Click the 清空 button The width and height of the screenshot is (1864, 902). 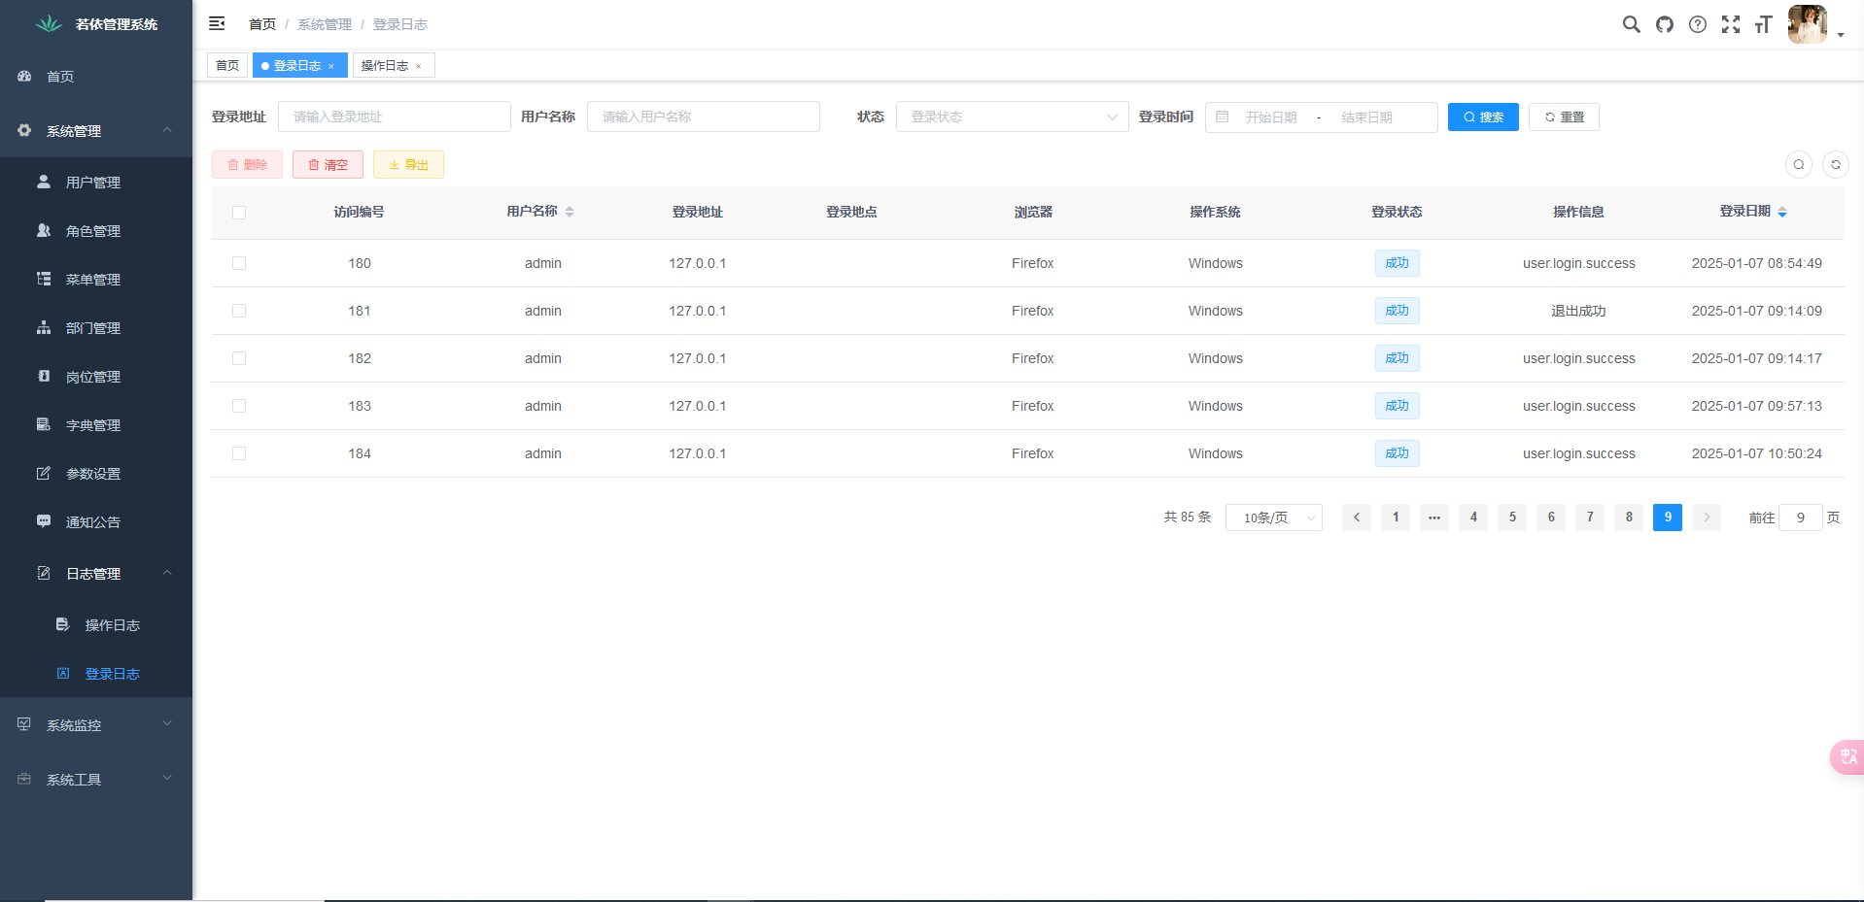click(x=328, y=165)
